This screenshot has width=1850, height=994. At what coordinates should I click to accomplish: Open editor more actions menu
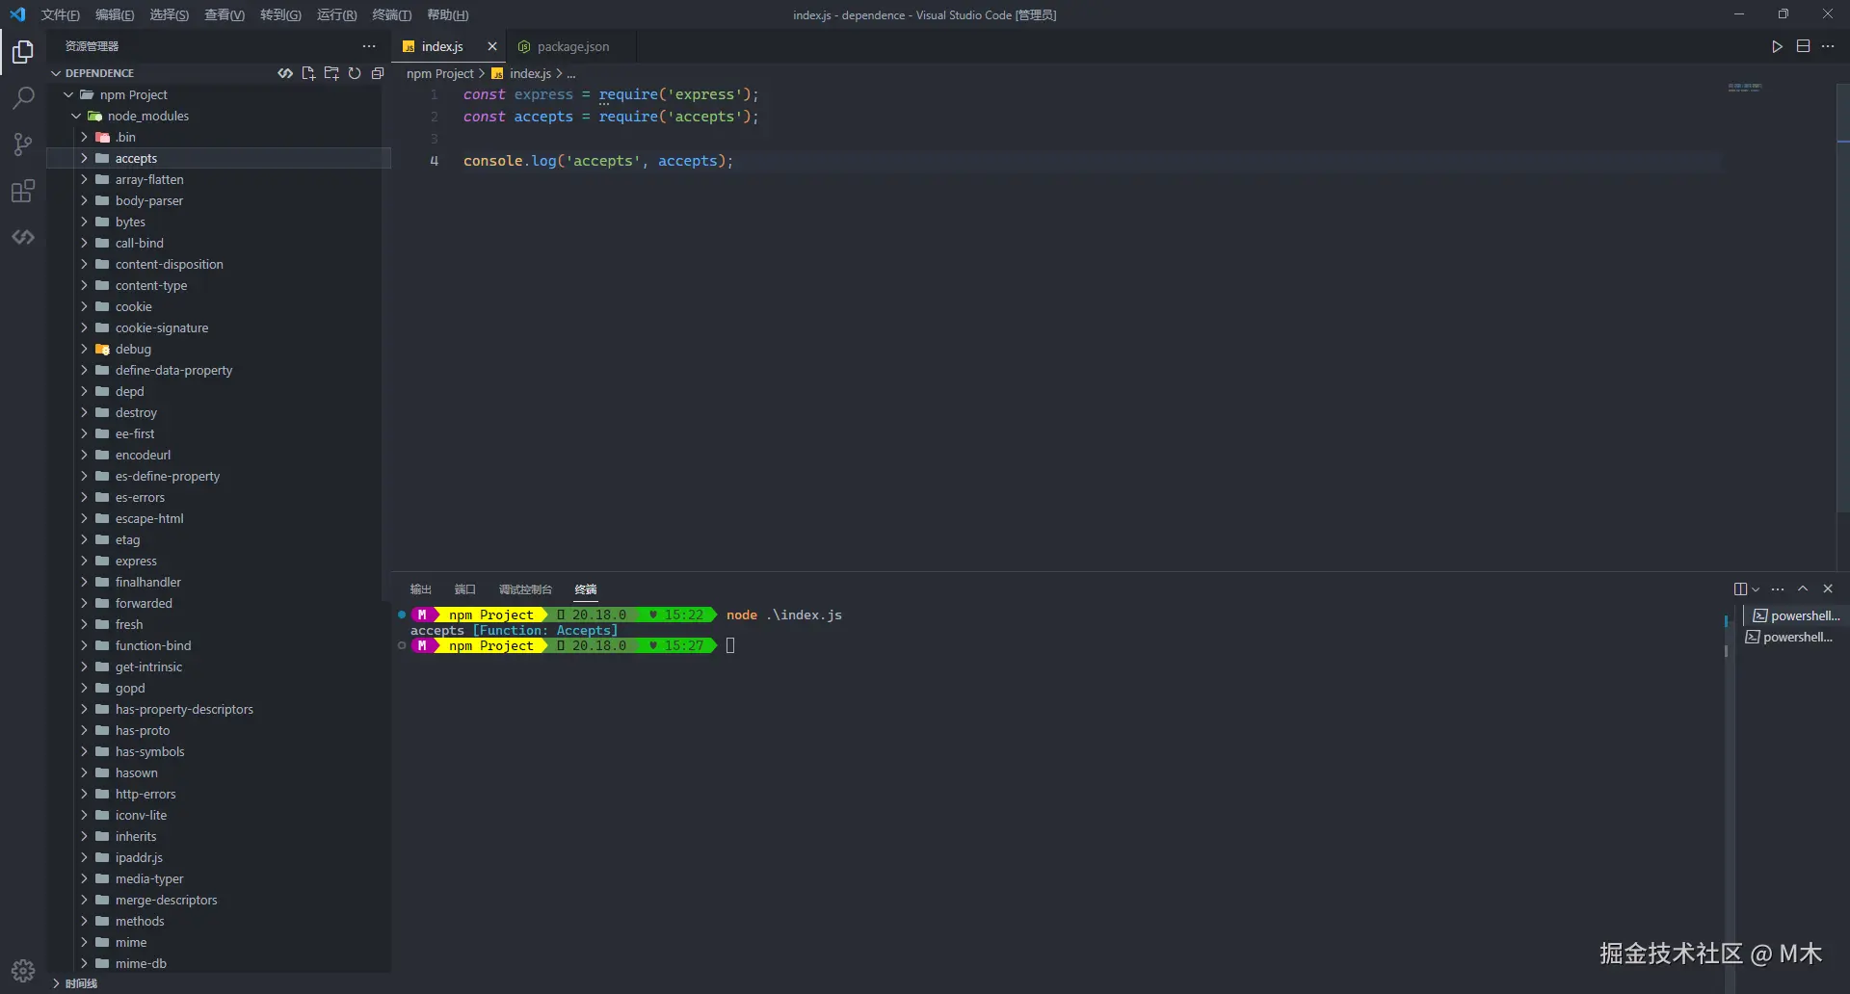tap(1828, 46)
